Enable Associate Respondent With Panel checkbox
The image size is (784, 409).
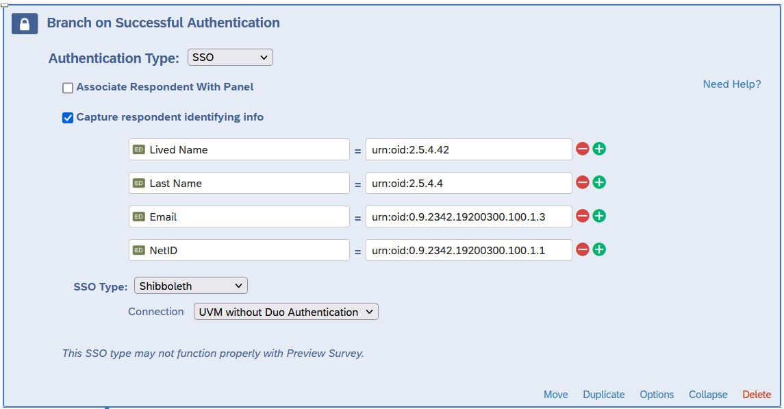click(68, 88)
